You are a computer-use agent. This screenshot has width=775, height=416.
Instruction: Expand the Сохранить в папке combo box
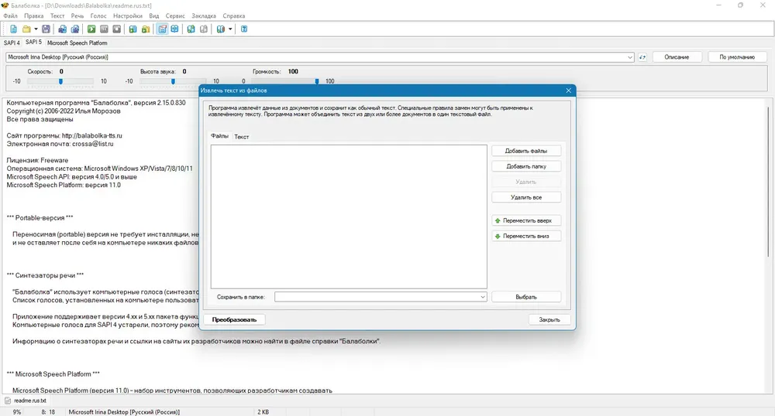pos(482,297)
